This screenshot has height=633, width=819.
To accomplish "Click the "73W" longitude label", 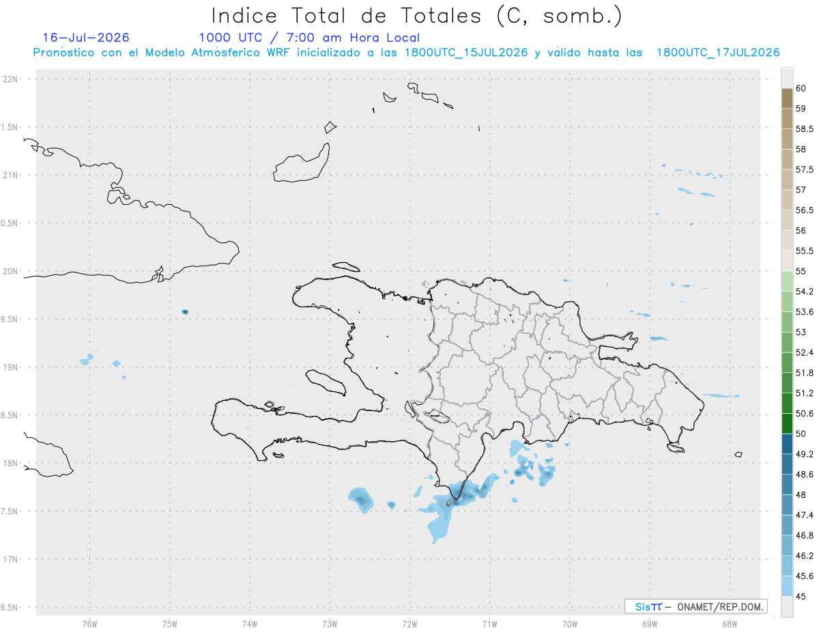I will (x=330, y=624).
